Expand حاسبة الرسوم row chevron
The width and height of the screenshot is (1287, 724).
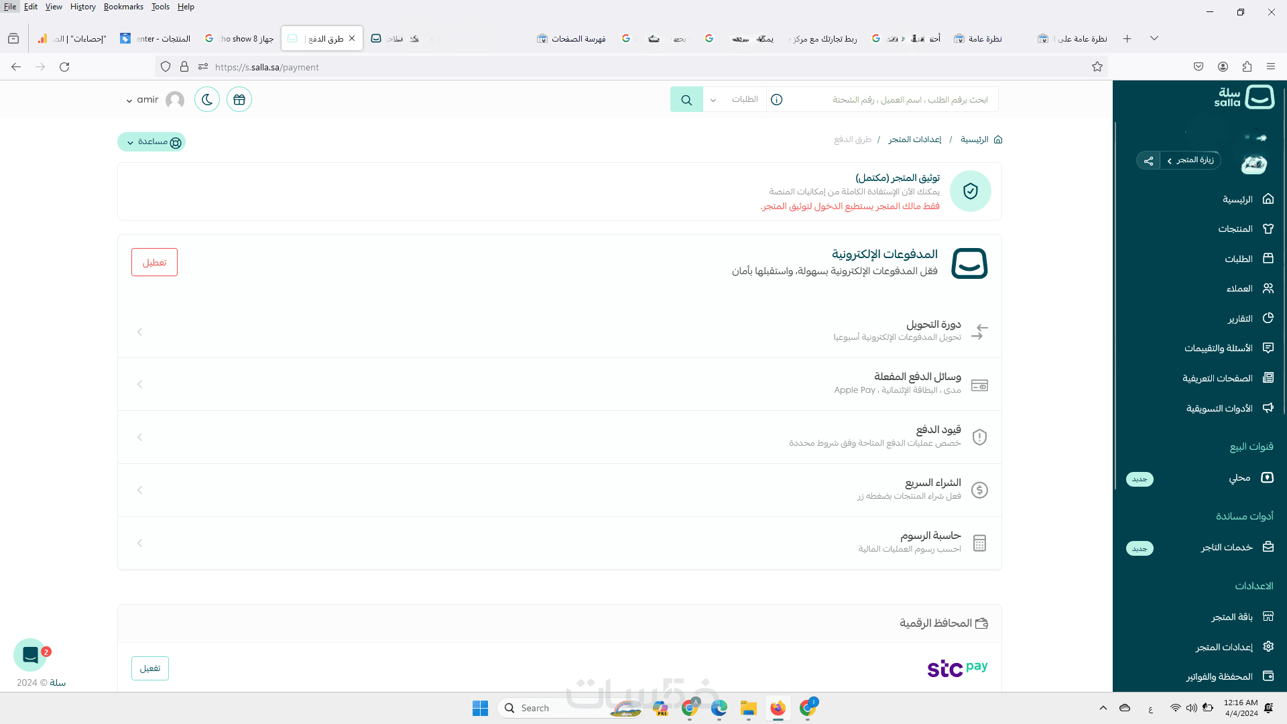[x=139, y=543]
